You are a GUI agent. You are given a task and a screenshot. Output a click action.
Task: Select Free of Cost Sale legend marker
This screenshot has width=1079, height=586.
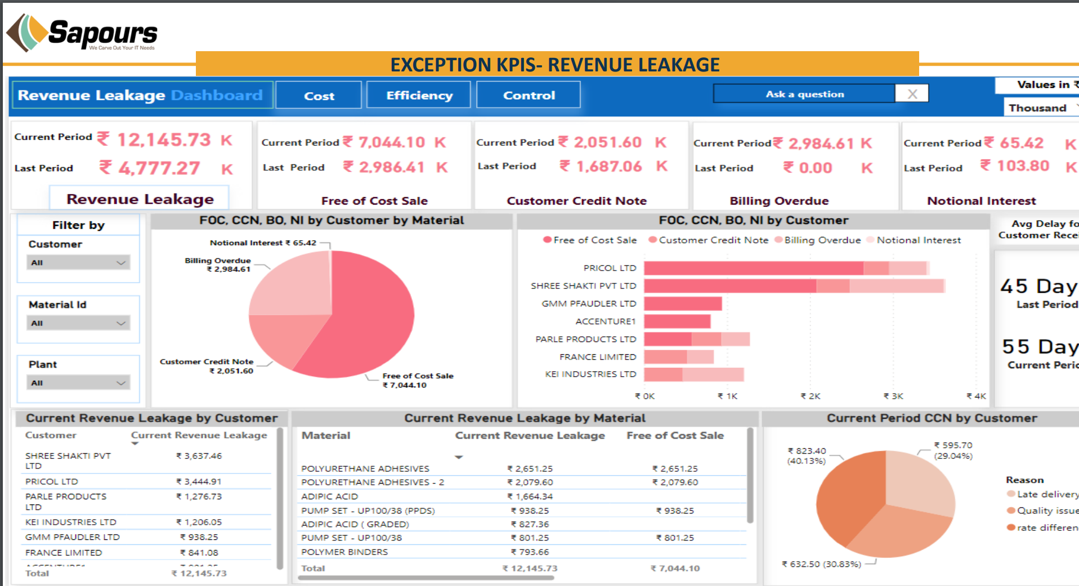point(547,240)
